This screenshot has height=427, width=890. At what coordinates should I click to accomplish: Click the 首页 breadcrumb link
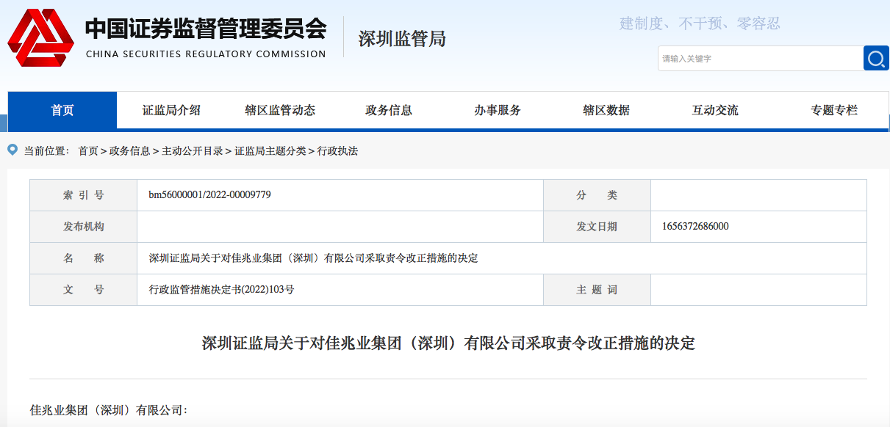tap(88, 151)
